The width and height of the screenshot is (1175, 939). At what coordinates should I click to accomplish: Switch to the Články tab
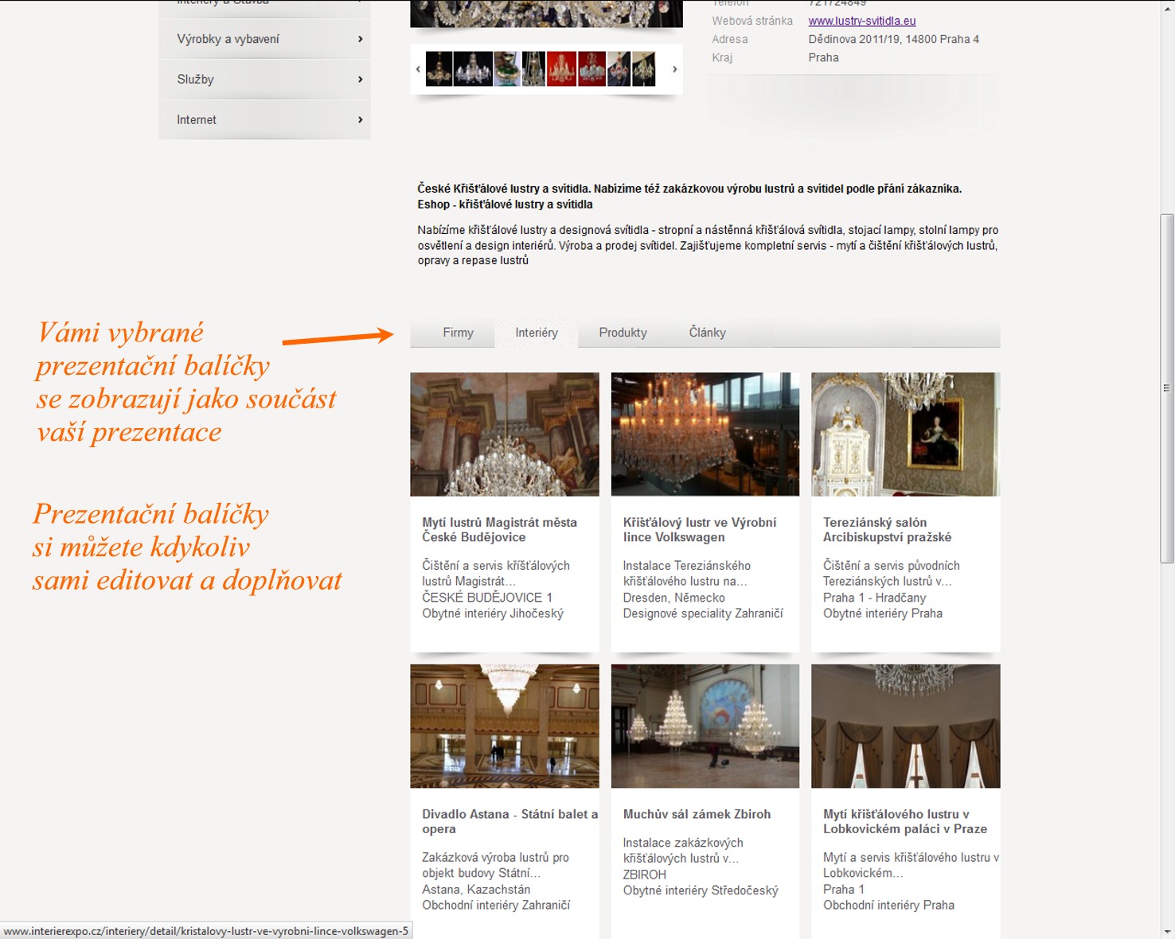[707, 333]
